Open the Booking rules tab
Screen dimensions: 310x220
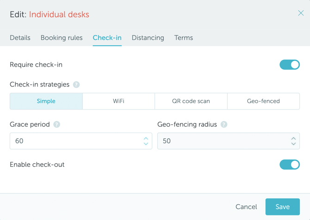coord(62,38)
